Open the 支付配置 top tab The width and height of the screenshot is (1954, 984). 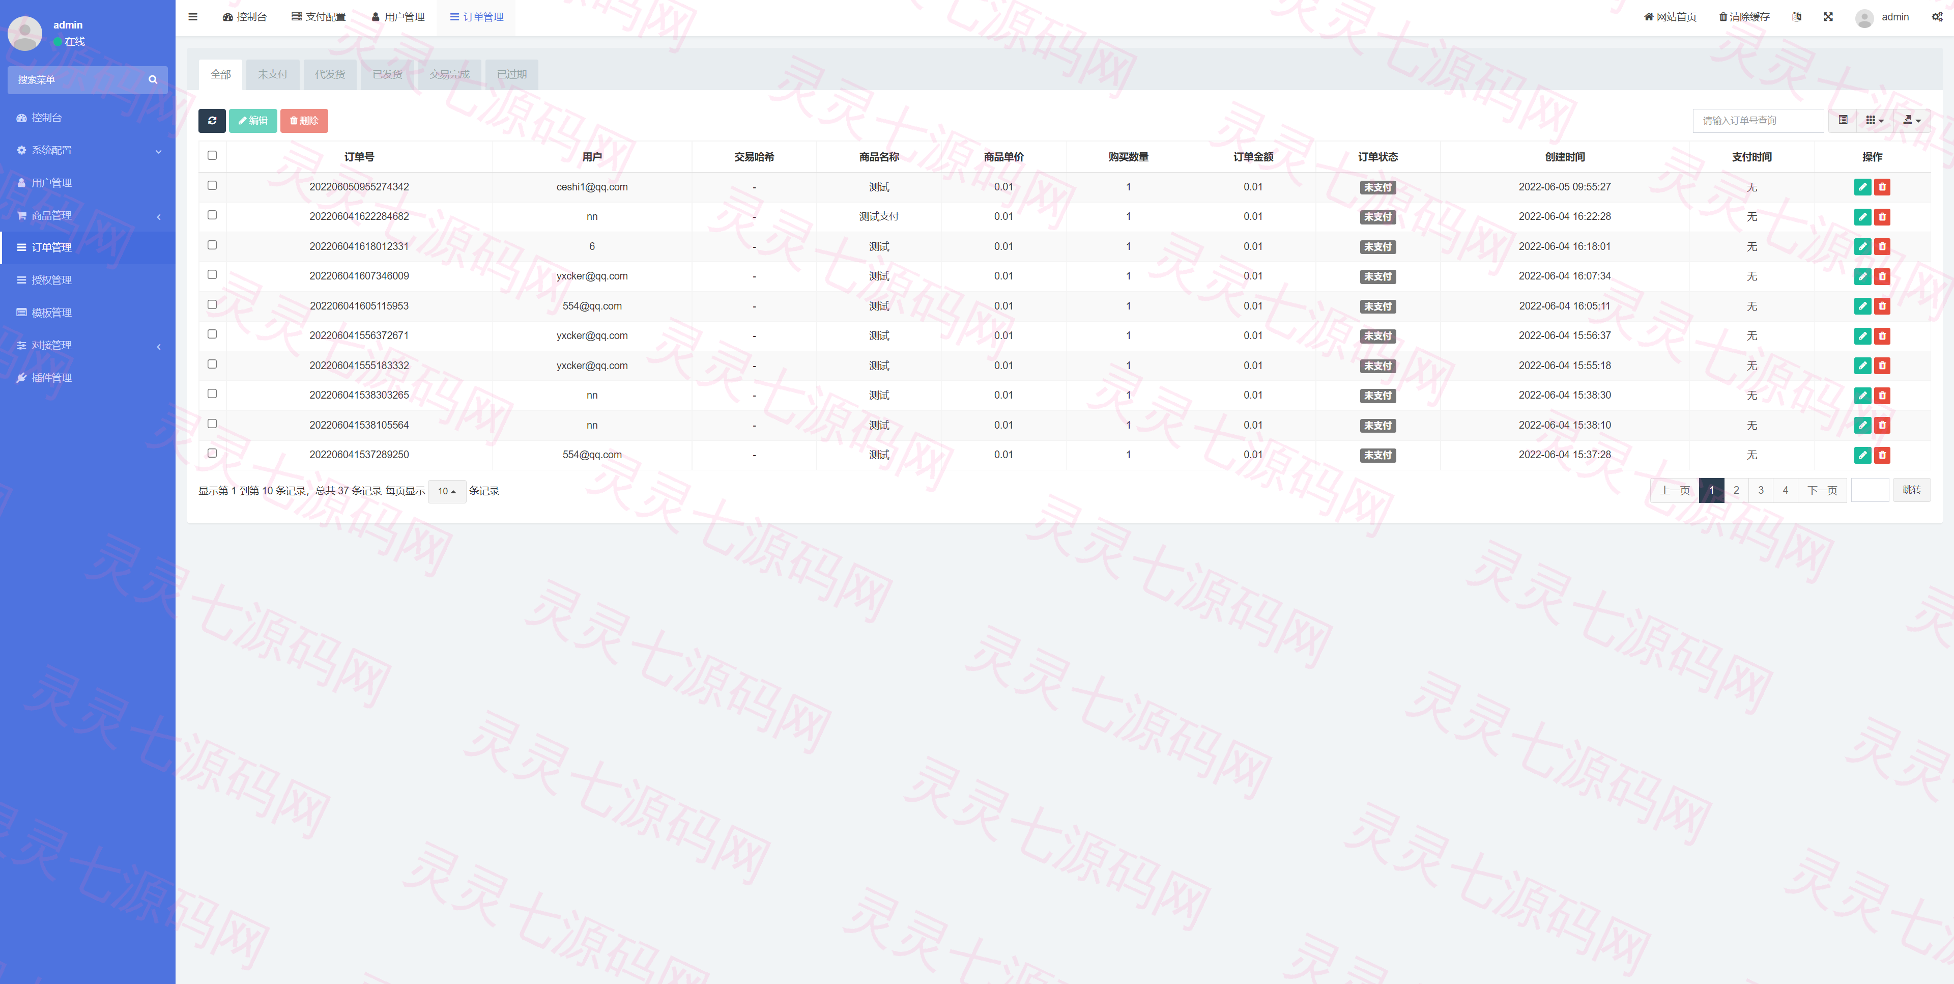coord(319,17)
